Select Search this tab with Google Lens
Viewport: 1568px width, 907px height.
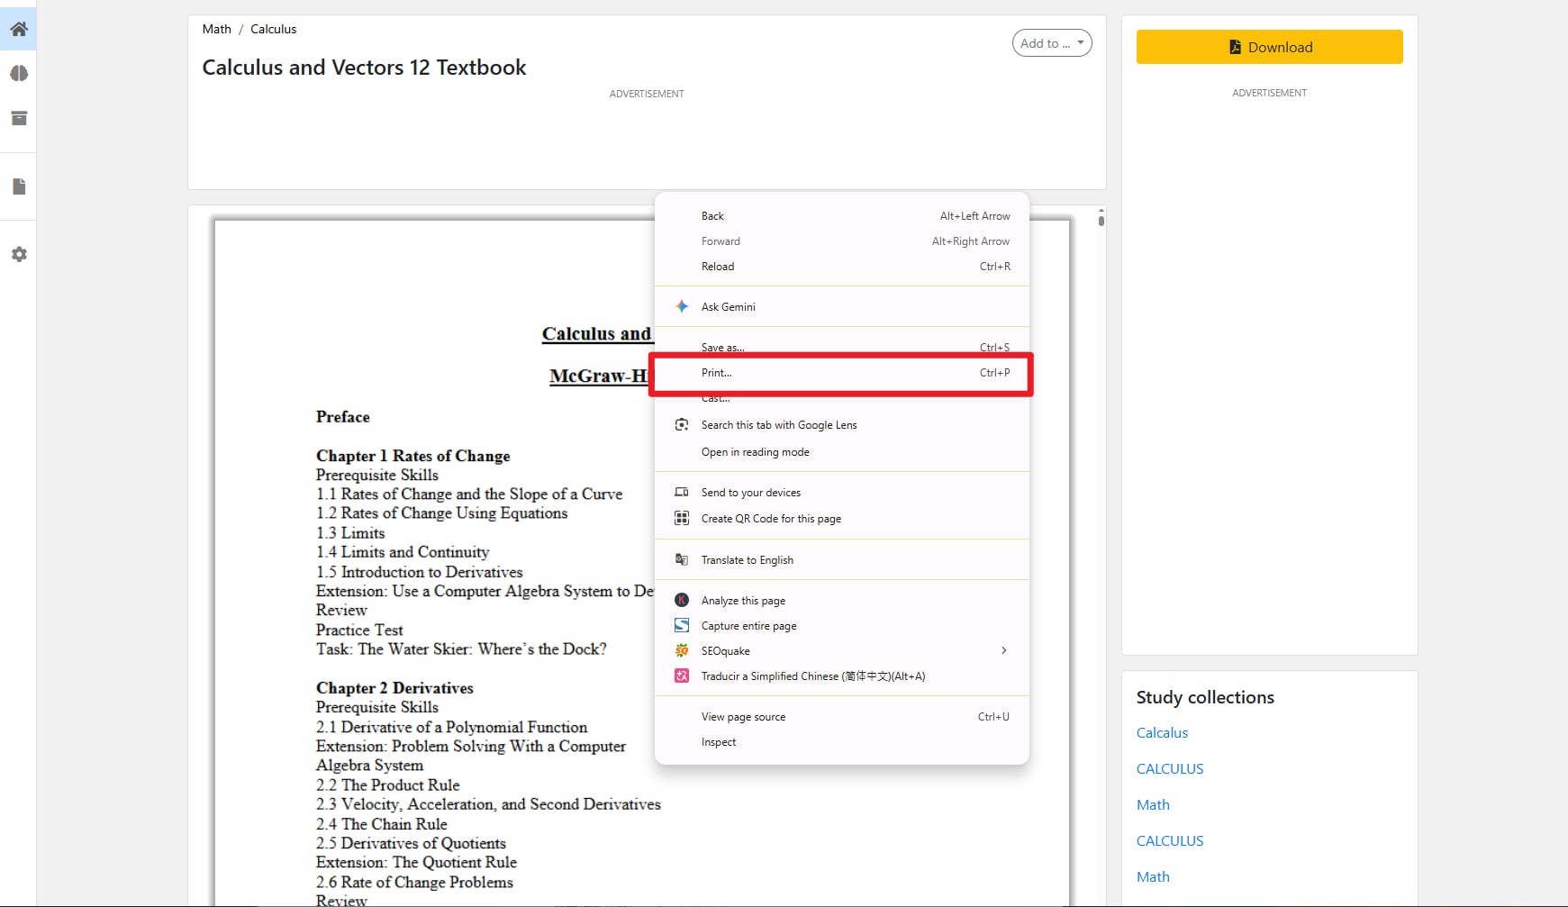click(842, 425)
